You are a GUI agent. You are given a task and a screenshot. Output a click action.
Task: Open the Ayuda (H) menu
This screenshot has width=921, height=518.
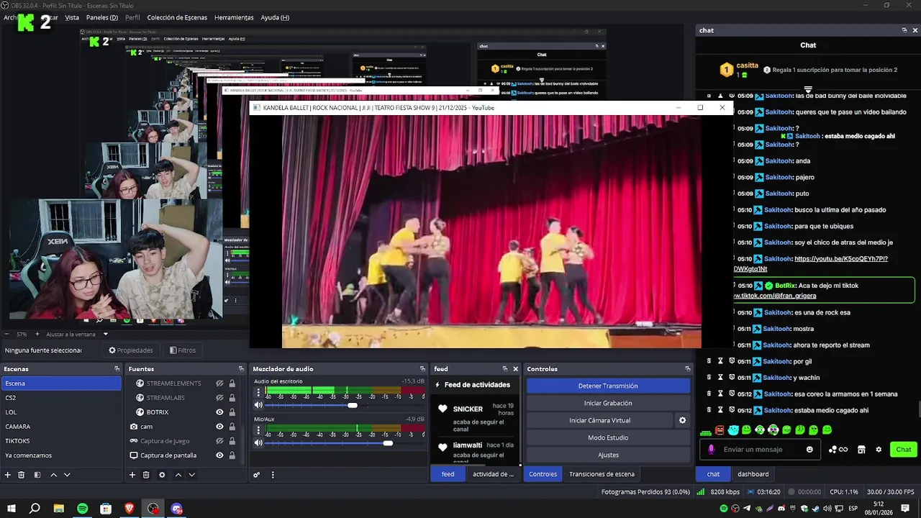[275, 17]
